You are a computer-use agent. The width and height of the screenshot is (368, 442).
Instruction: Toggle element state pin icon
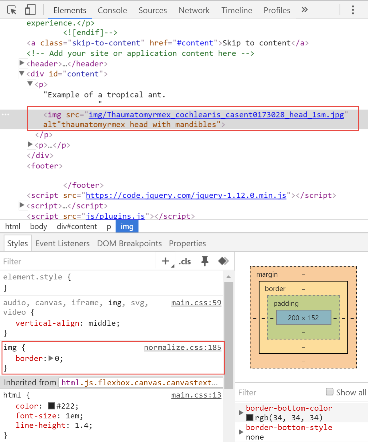tap(205, 261)
